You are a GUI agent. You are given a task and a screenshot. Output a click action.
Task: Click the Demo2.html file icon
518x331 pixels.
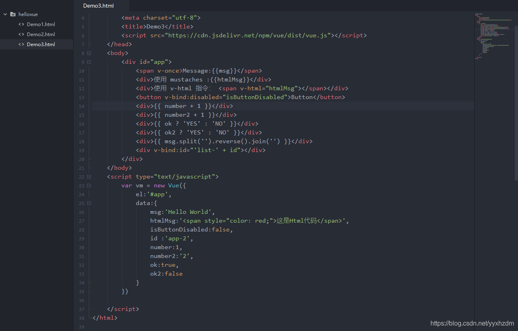[x=21, y=35]
